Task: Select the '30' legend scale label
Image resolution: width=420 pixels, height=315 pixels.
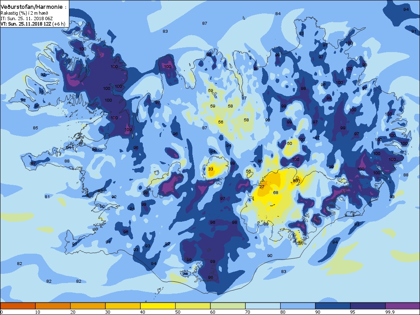Action: click(x=108, y=312)
